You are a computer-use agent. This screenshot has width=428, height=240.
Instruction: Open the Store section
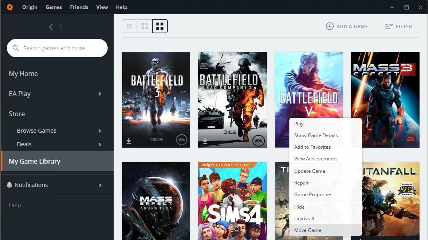pyautogui.click(x=17, y=114)
